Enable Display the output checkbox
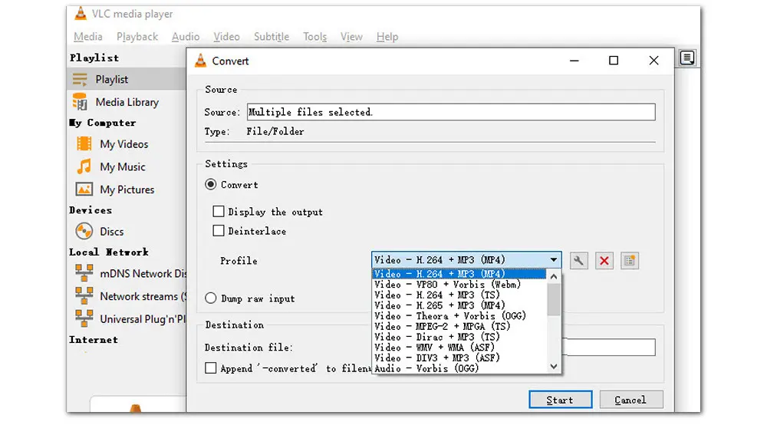 (218, 212)
